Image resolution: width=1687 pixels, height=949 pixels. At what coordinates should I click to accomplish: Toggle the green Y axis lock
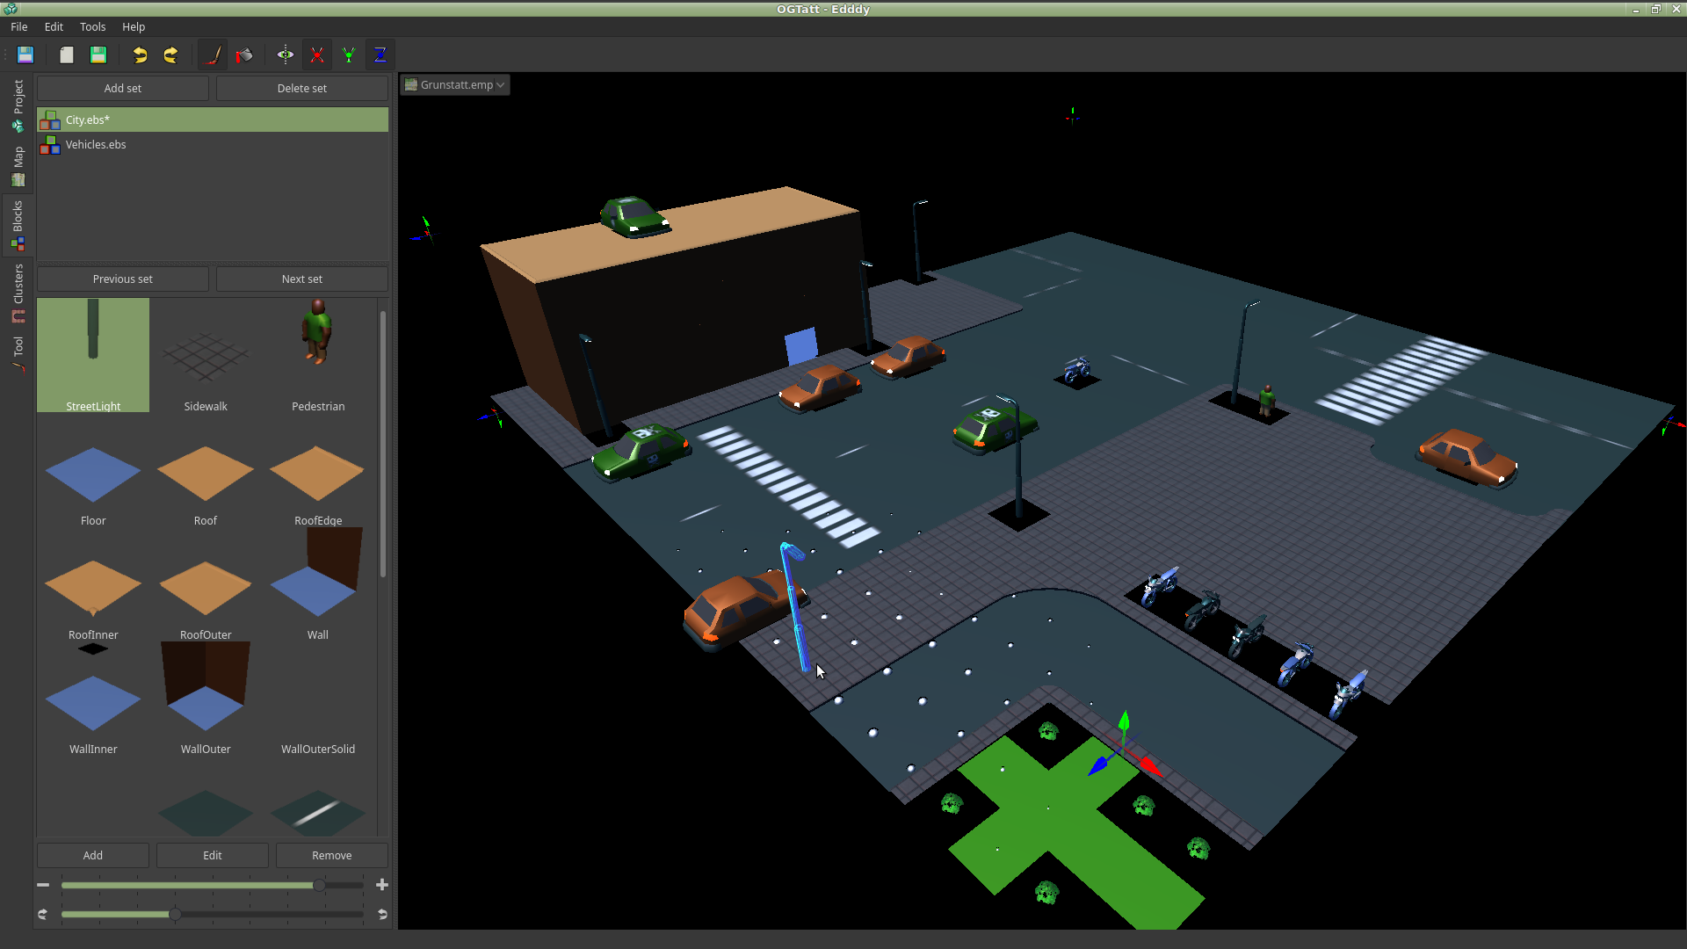[x=349, y=54]
